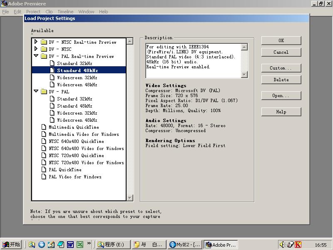Open the Window menu
This screenshot has height=250, width=333.
pyautogui.click(x=86, y=12)
